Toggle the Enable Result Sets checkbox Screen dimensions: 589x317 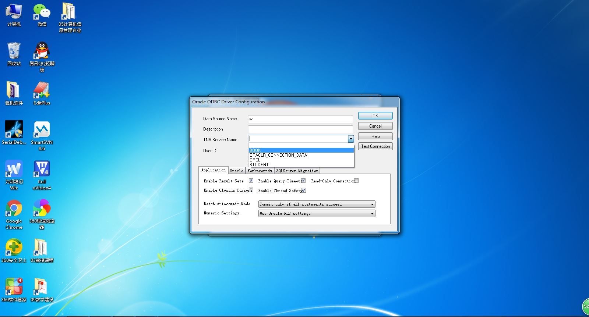(x=251, y=181)
